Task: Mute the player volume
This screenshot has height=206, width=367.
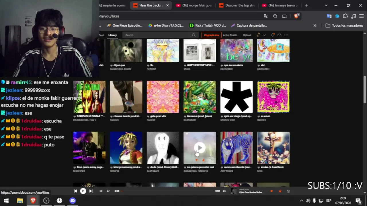Action: coord(224,191)
